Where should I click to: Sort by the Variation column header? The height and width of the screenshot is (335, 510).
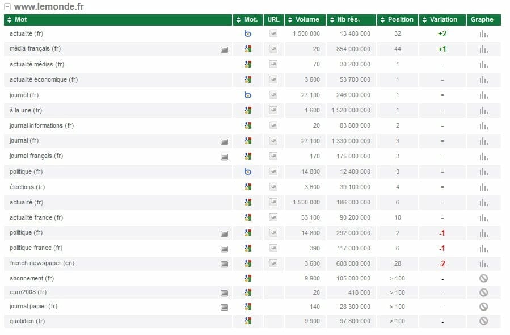[x=442, y=19]
